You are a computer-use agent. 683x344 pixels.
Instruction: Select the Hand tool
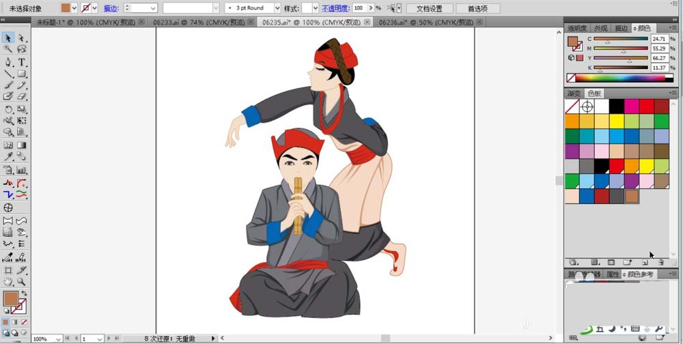[8, 282]
